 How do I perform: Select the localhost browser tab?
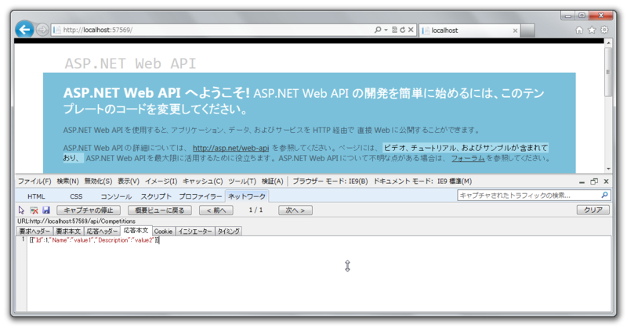469,31
